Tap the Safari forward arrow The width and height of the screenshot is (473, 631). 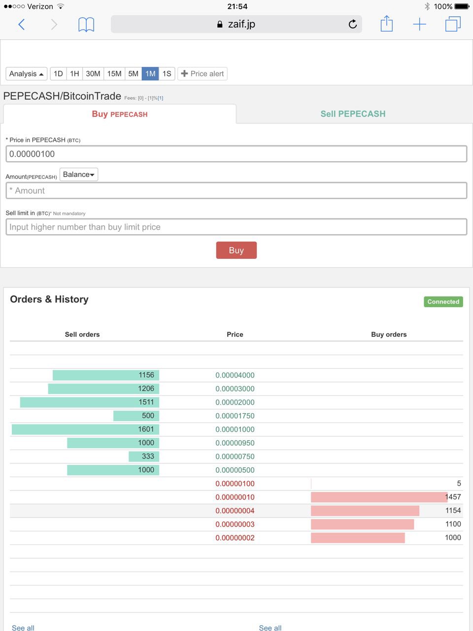tap(54, 24)
